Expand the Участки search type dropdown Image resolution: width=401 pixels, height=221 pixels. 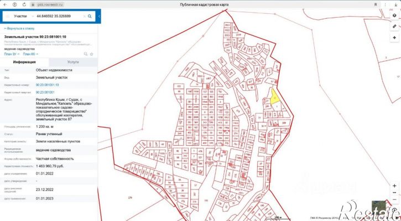(24, 16)
